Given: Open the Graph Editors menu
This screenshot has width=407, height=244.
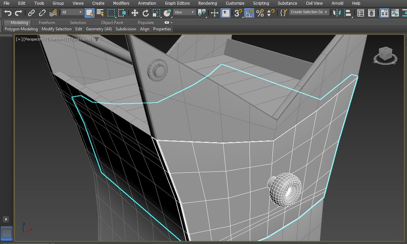Looking at the screenshot, I should pos(177,3).
